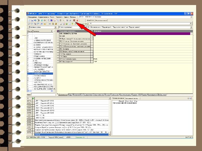The width and height of the screenshot is (202, 151).
Task: Click the "..." button ending the purple value field
Action: (192, 34)
